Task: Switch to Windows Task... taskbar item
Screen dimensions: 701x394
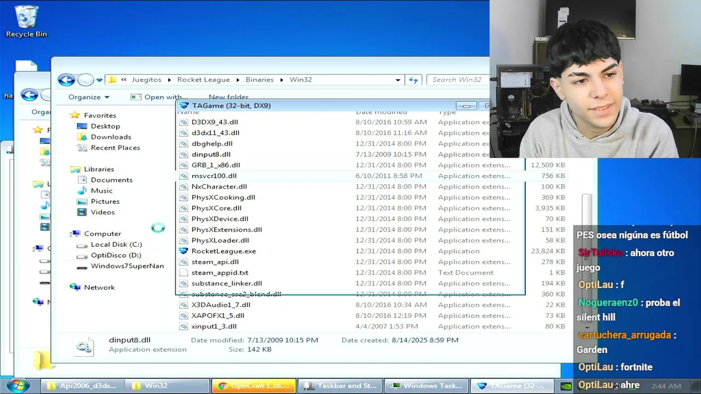Action: 426,386
